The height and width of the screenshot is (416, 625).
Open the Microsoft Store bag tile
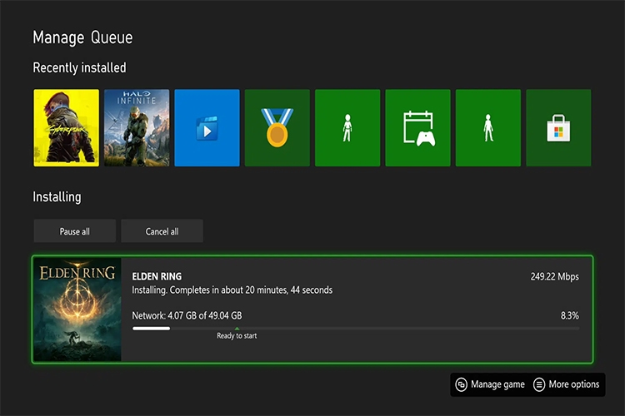(558, 128)
